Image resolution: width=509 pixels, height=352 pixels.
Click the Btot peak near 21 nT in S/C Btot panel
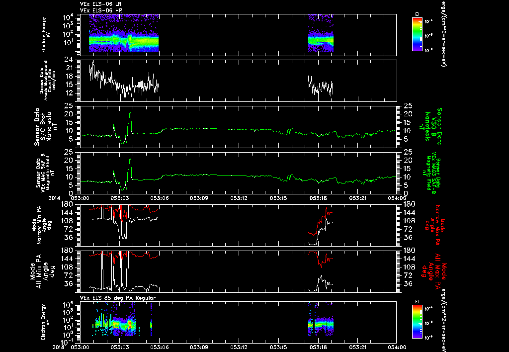point(130,113)
